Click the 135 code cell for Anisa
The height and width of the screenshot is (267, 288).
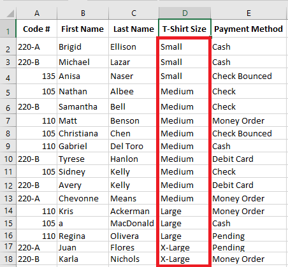tap(37, 76)
